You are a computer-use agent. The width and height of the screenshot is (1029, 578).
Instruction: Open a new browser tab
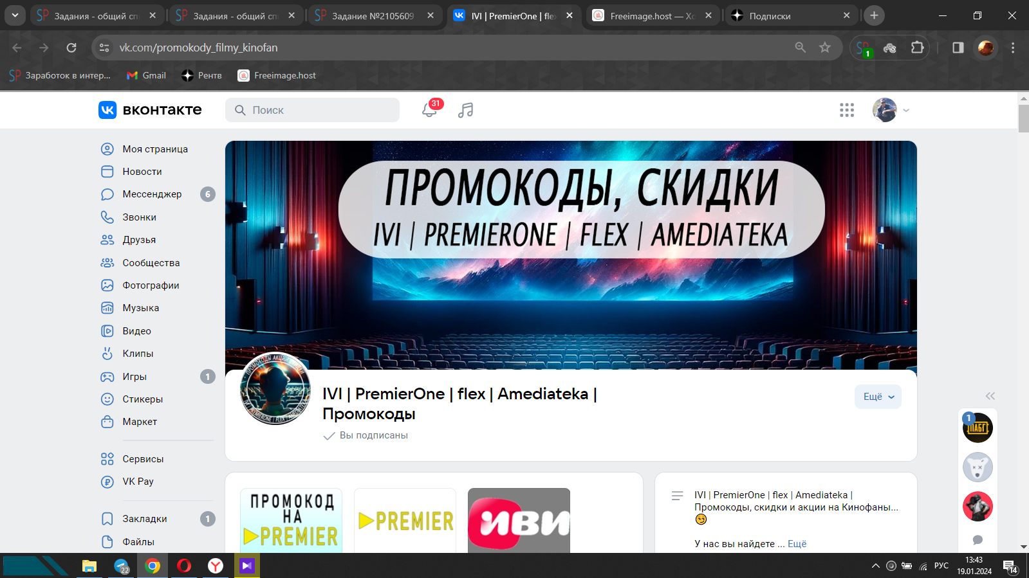coord(874,15)
